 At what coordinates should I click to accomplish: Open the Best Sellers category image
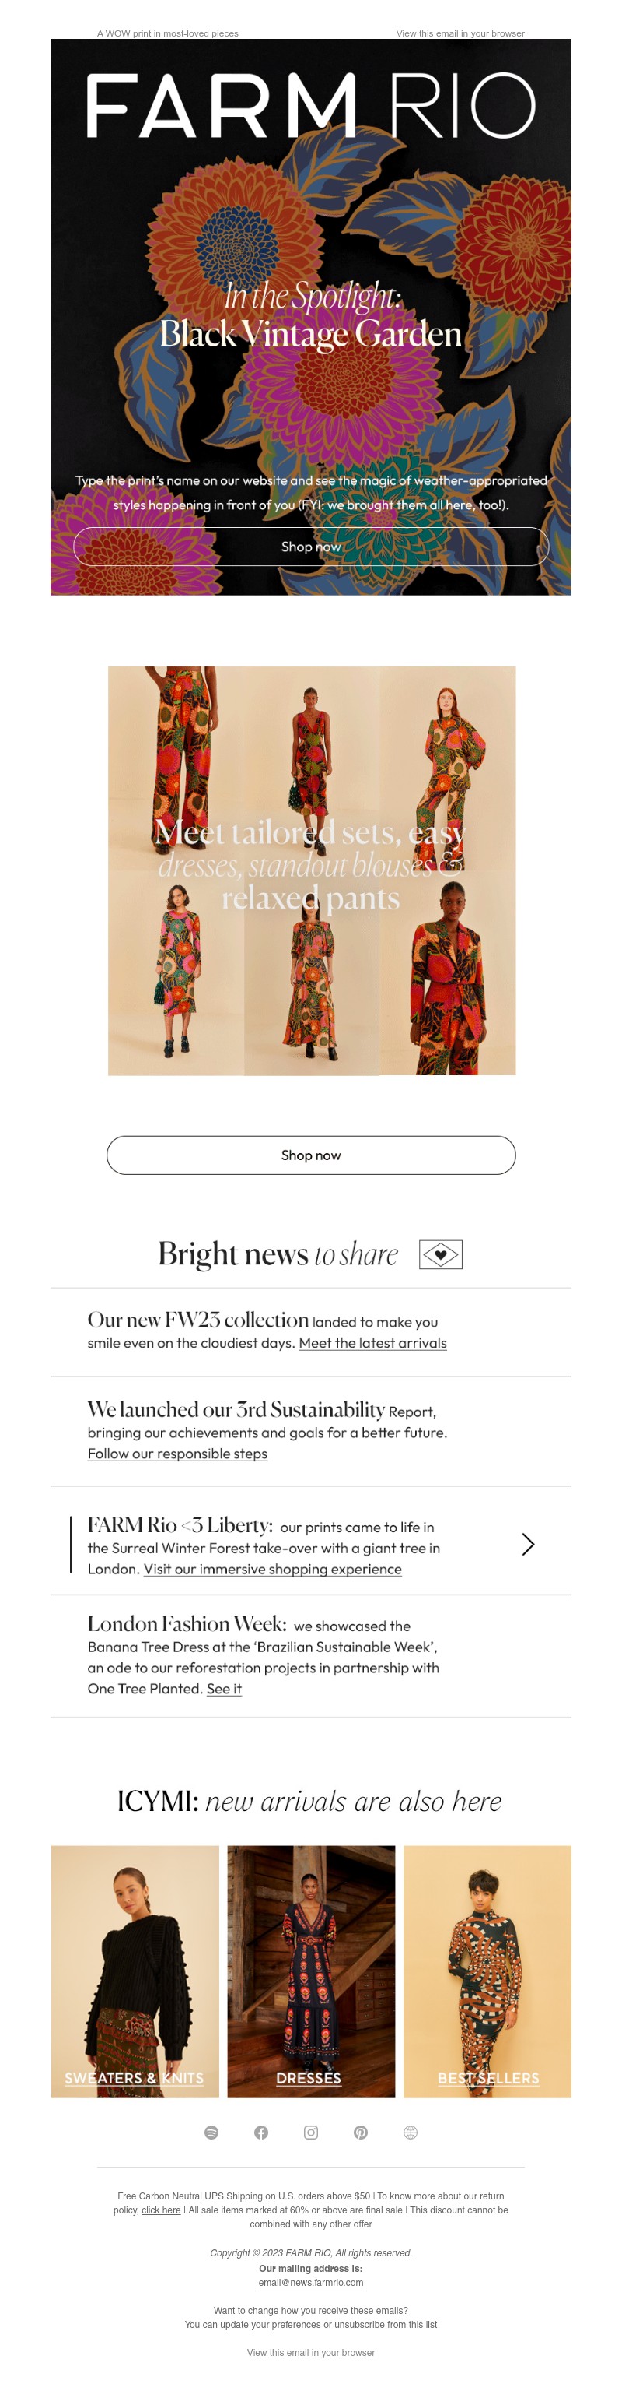(487, 1971)
